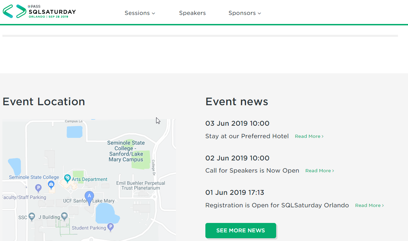This screenshot has width=408, height=241.
Task: Click the "Stay at our Preferred Hotel" headline
Action: click(x=247, y=136)
